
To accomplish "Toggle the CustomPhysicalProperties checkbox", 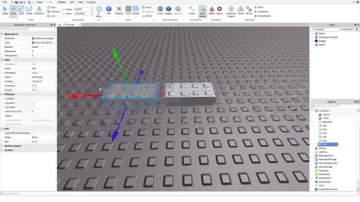I will (x=33, y=133).
